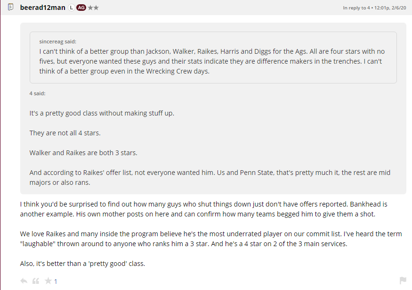Viewport: 412px width, 290px height.
Task: View the star count number 1
Action: (x=56, y=282)
